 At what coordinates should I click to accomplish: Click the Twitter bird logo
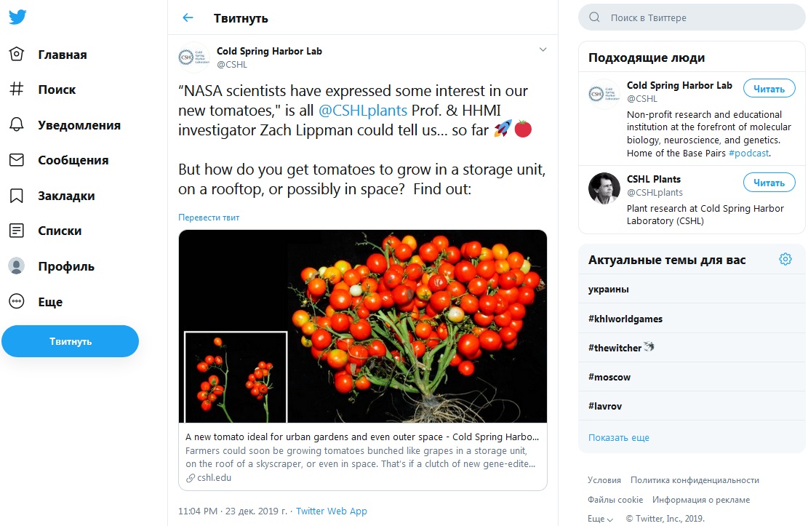pos(17,17)
